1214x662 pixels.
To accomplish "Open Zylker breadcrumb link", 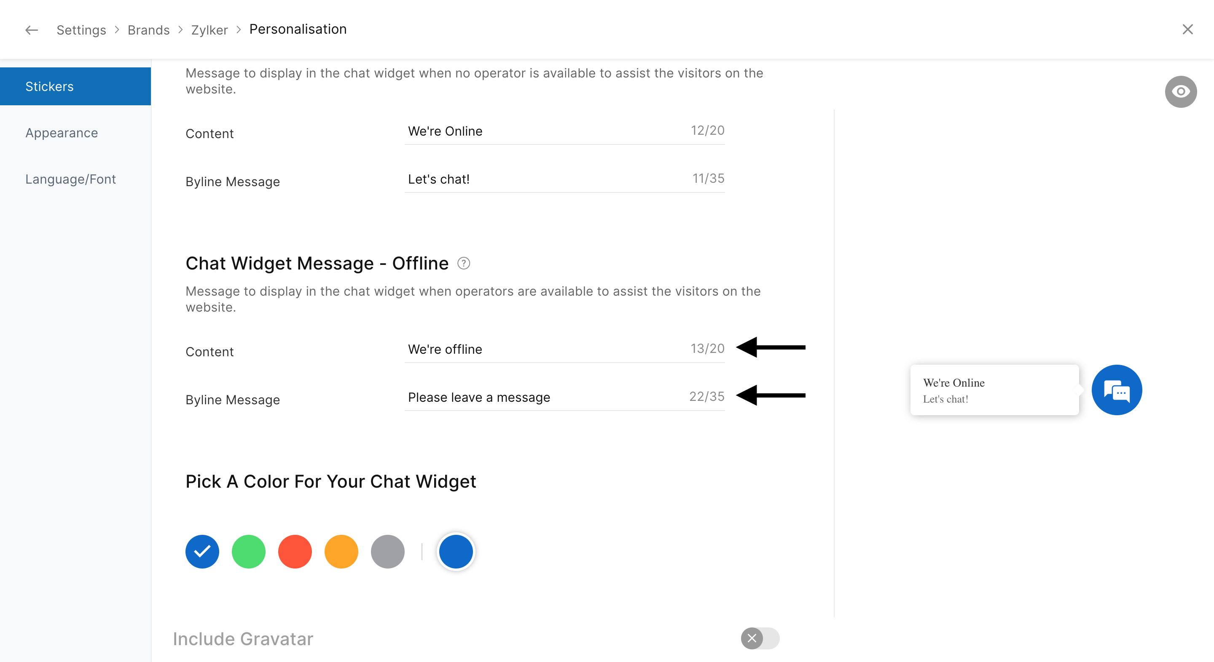I will click(x=209, y=30).
